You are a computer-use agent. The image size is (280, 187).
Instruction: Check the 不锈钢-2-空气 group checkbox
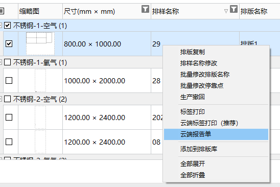[7, 99]
